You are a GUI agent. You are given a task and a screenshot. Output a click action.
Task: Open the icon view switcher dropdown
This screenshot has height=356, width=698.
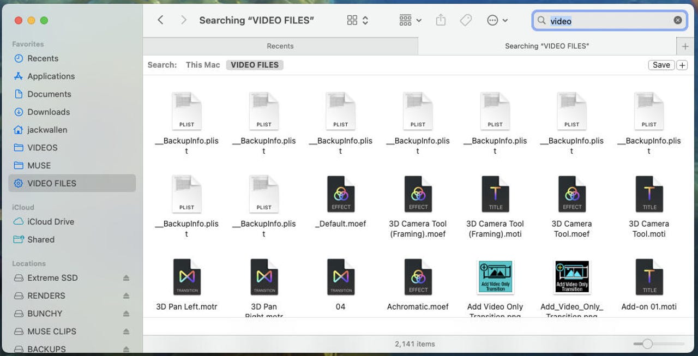[x=358, y=20]
